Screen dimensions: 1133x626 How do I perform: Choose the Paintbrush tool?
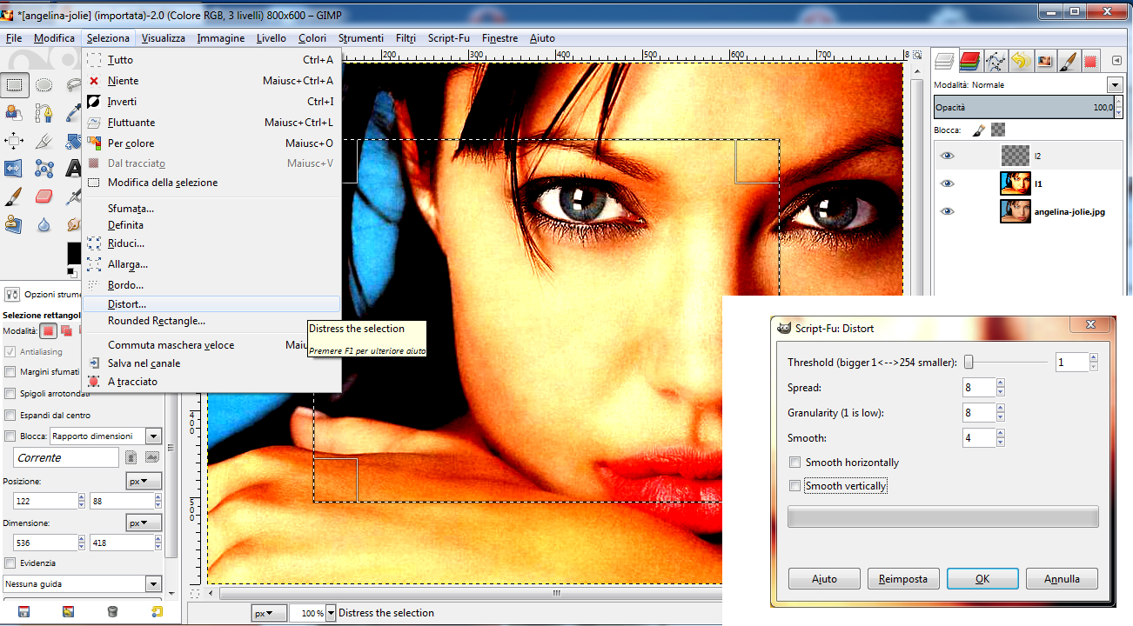click(14, 196)
